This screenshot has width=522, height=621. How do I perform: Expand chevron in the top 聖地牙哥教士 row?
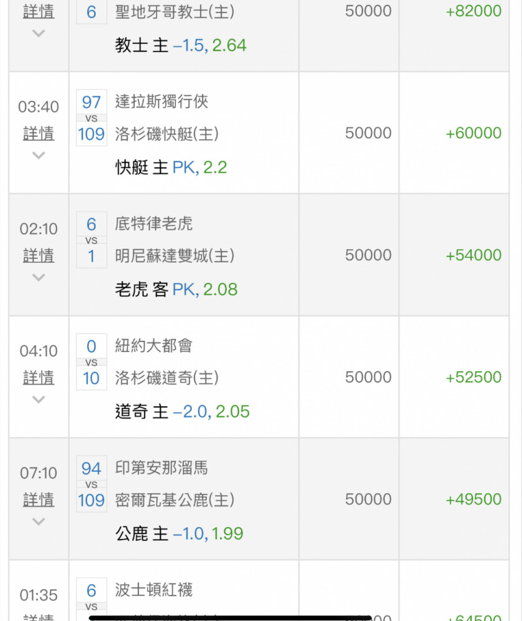pyautogui.click(x=39, y=34)
